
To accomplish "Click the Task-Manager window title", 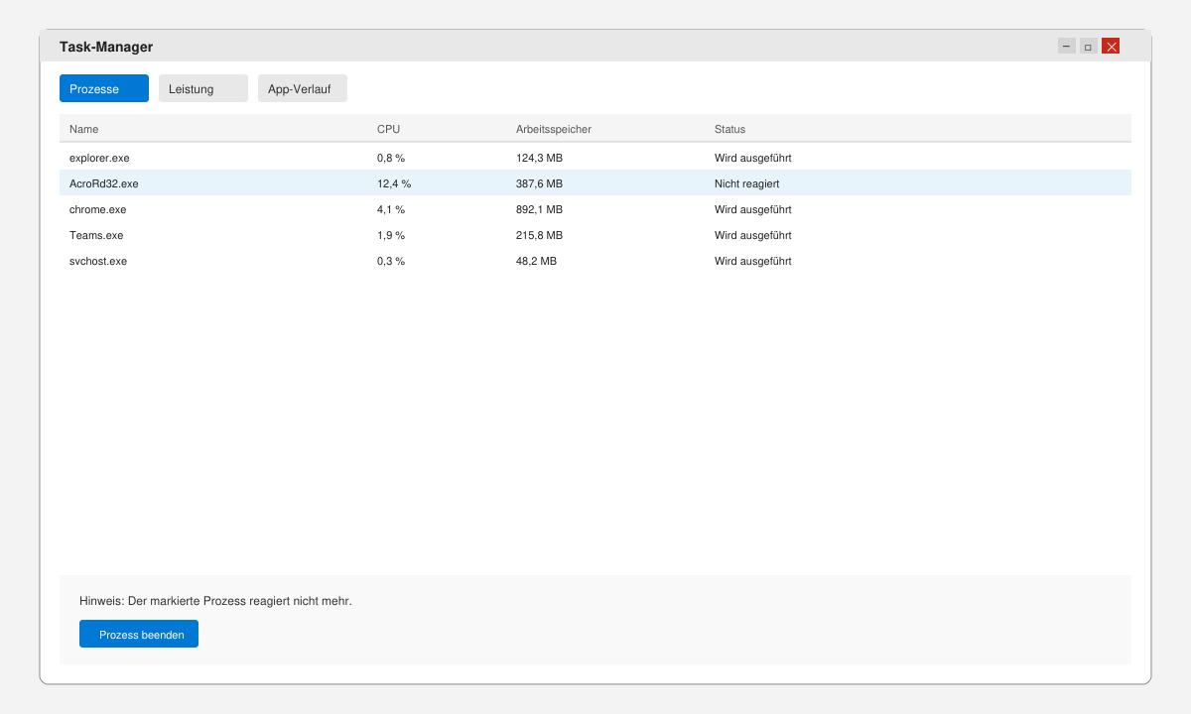I will click(x=106, y=47).
